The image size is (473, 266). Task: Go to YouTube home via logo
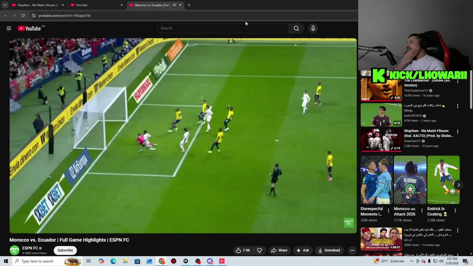pyautogui.click(x=29, y=28)
